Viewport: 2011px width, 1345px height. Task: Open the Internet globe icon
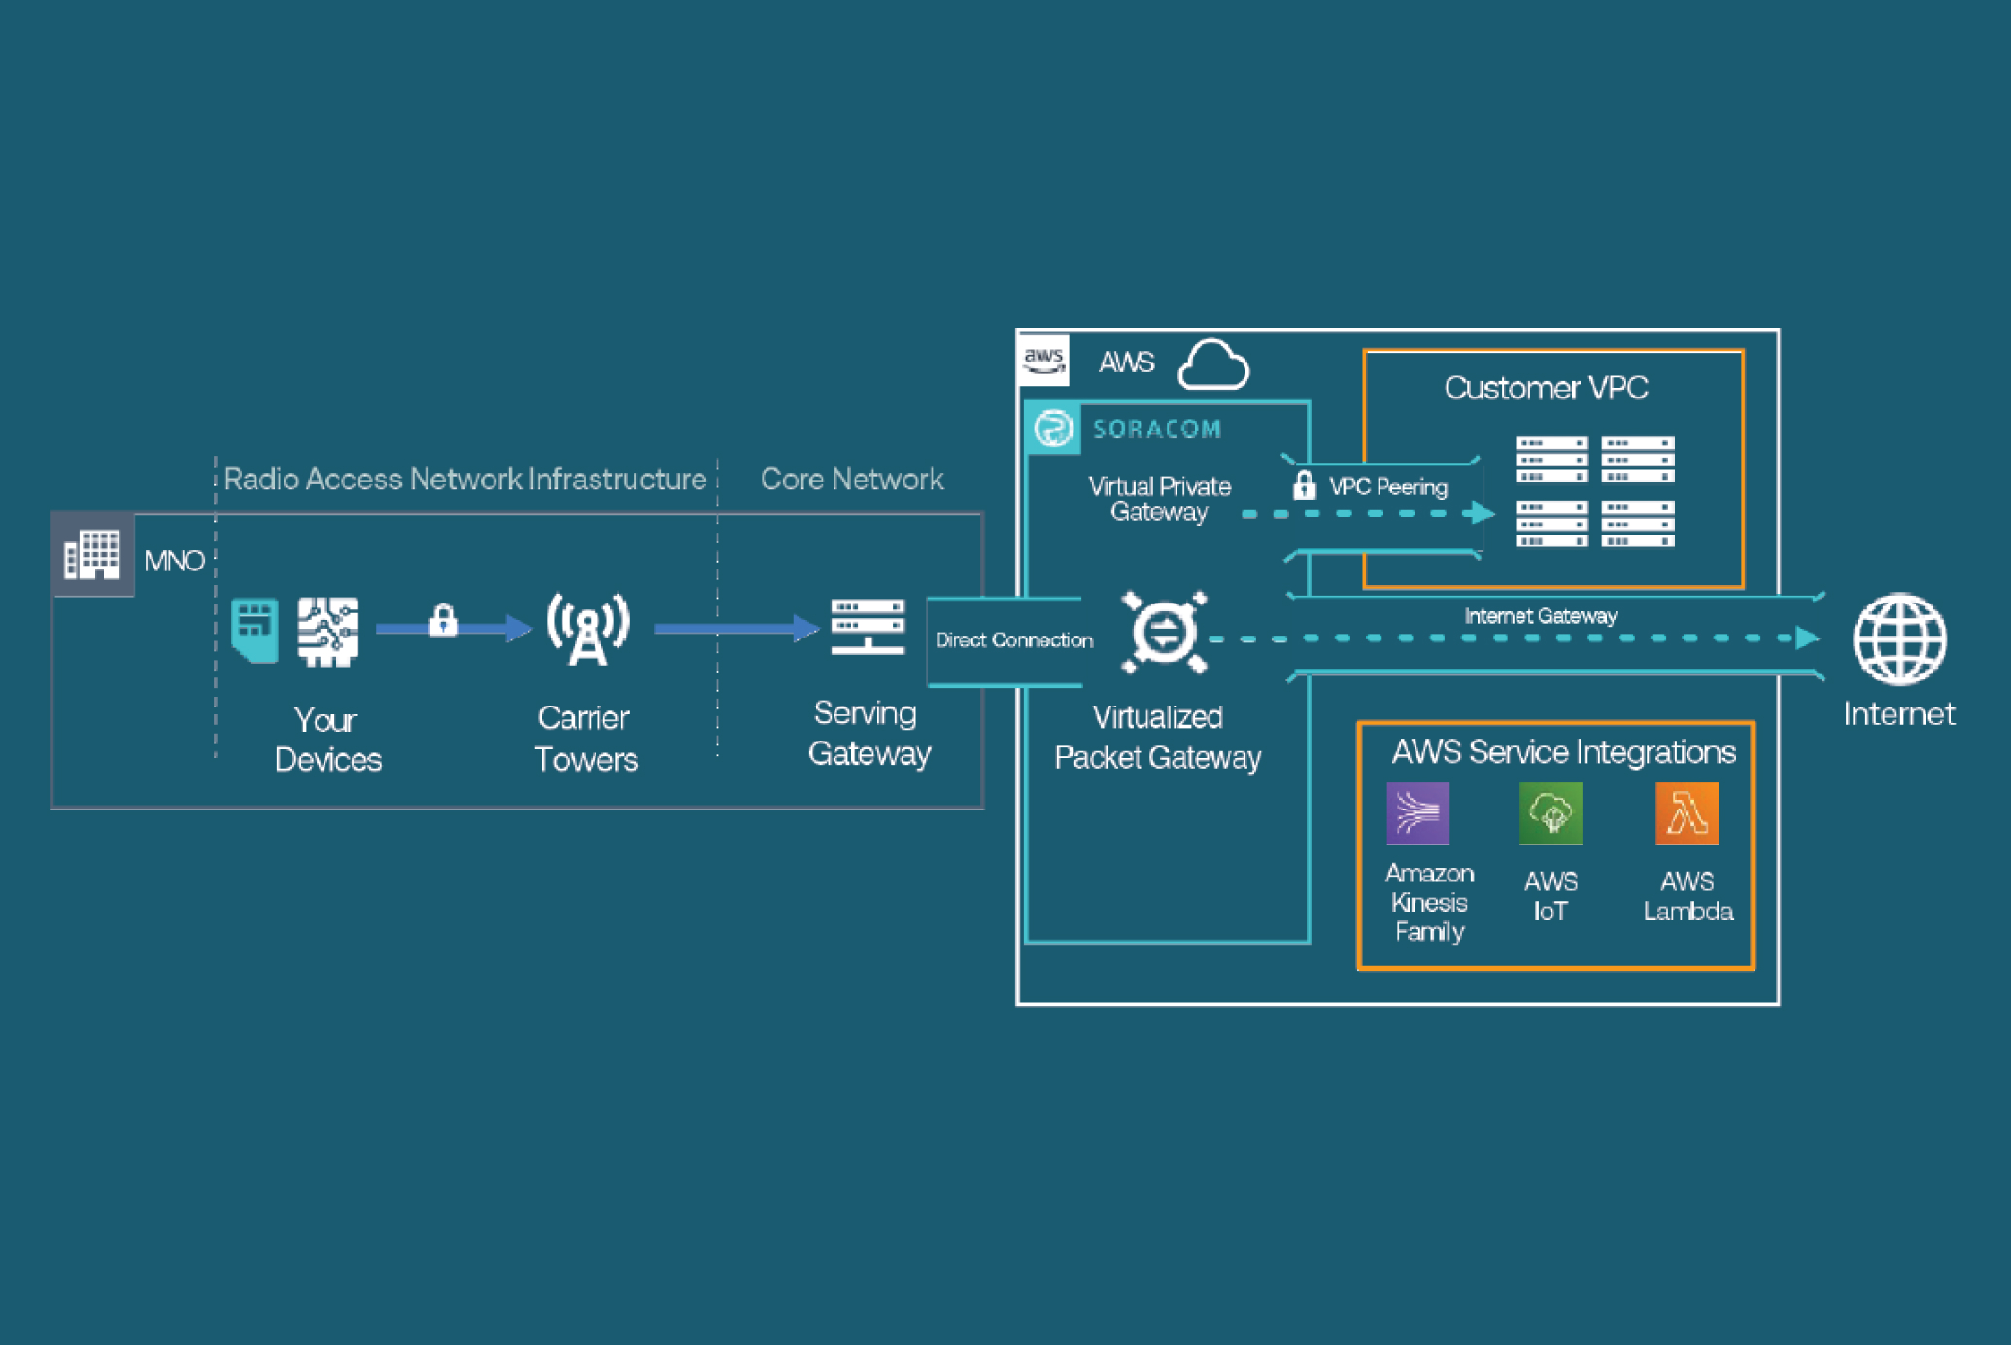(x=1899, y=641)
